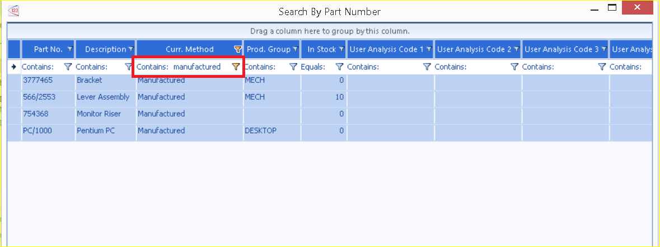Click the highlighted Curr. Method filter funnel icon
The image size is (660, 247).
tap(236, 67)
